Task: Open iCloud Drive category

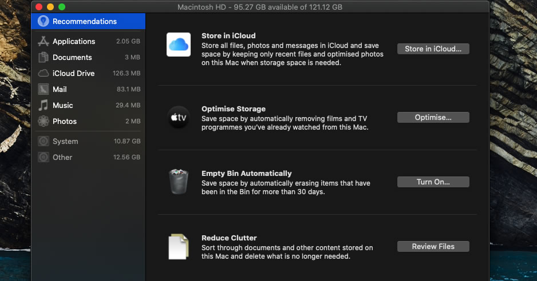Action: pos(89,73)
